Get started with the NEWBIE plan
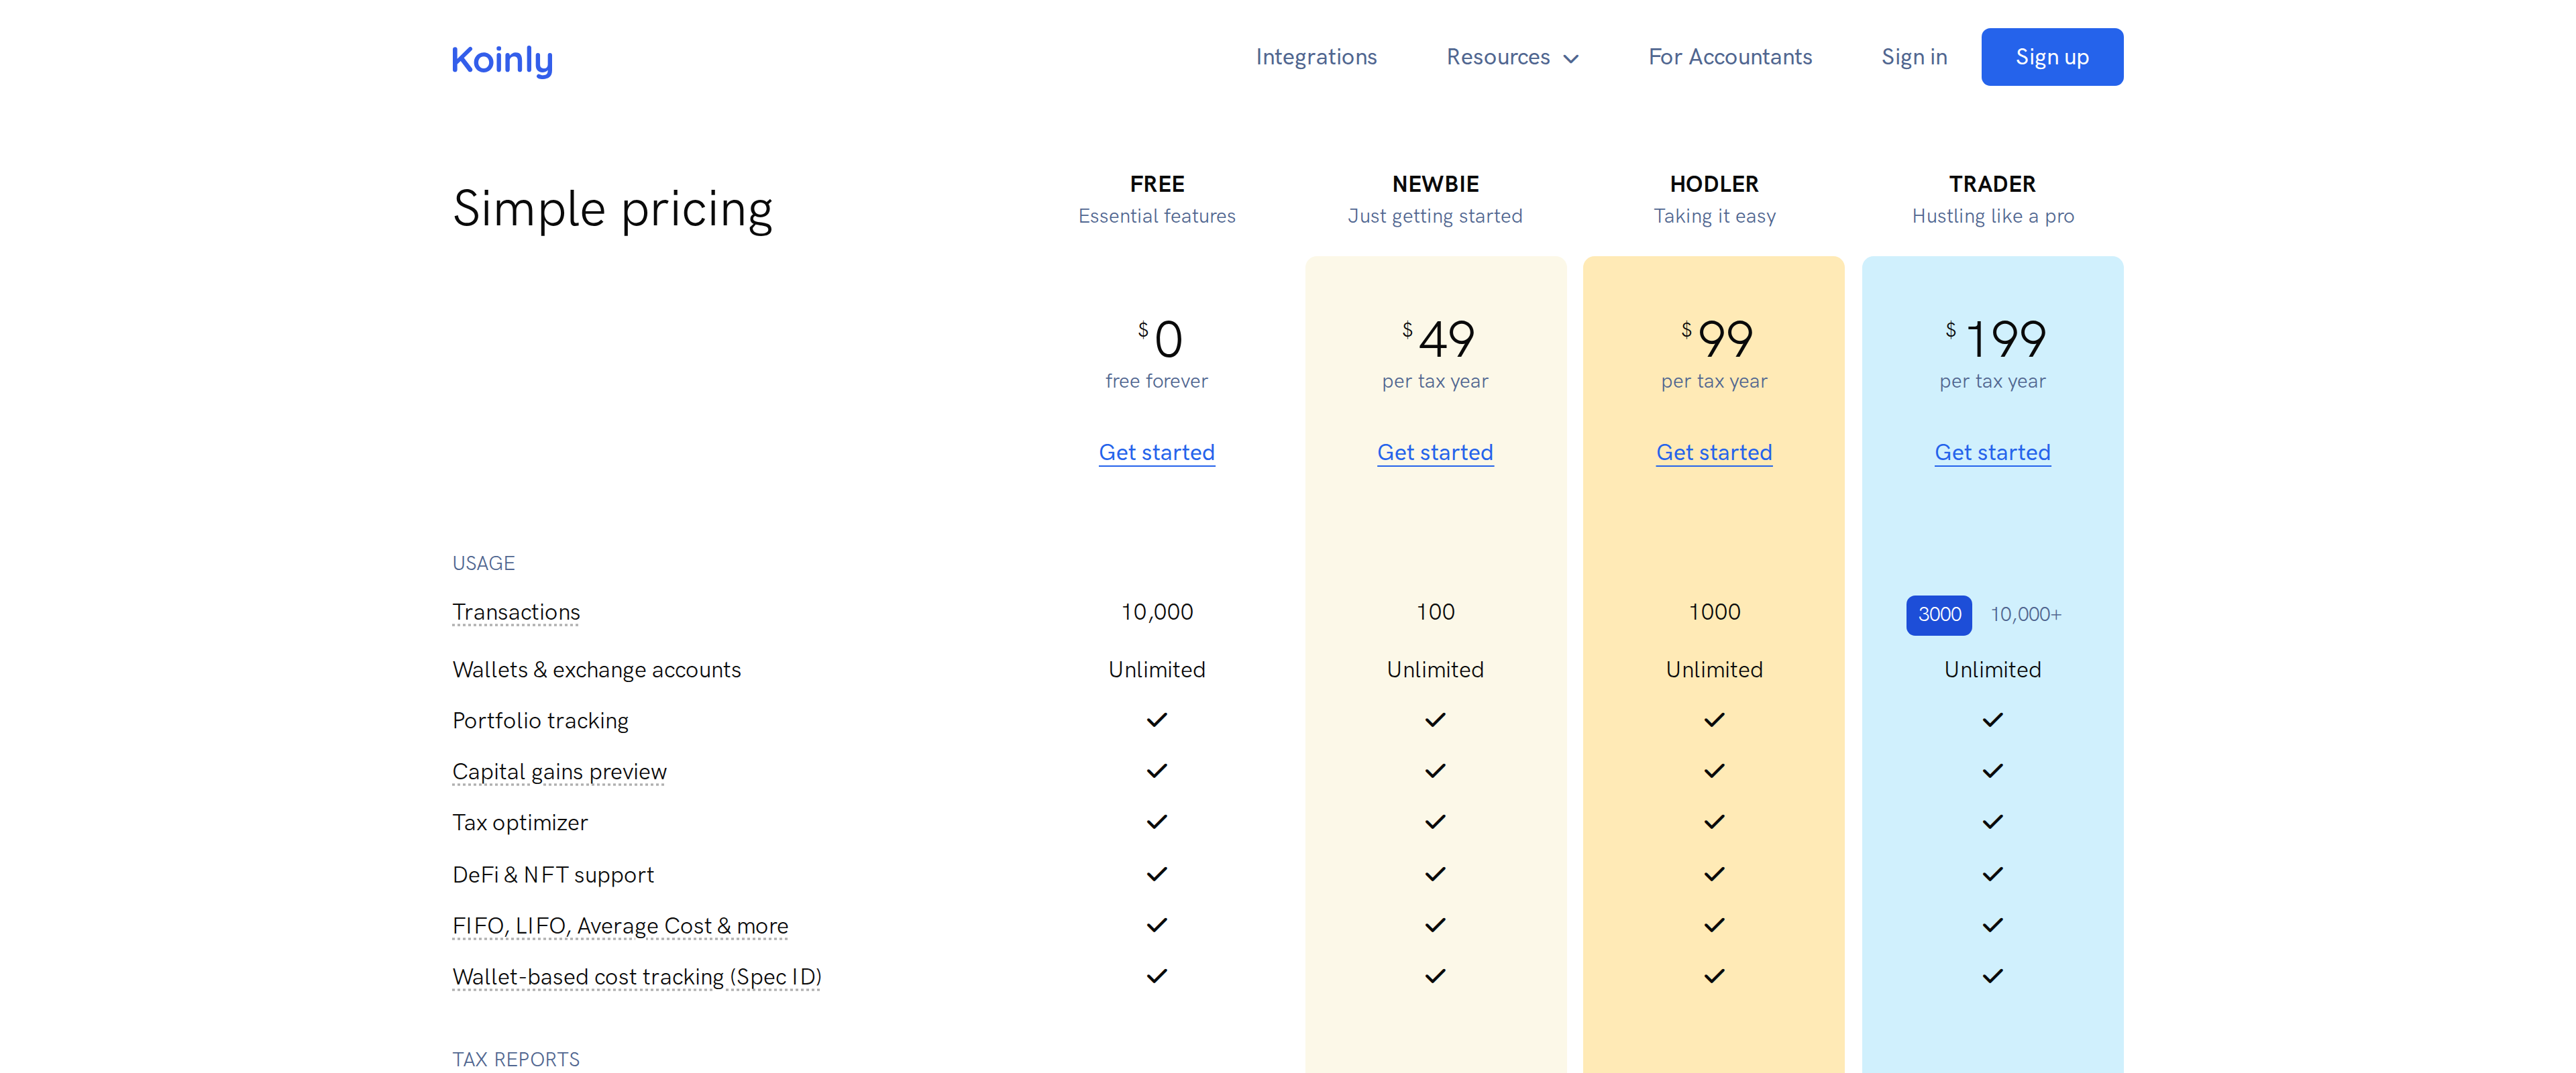2576x1073 pixels. point(1435,452)
